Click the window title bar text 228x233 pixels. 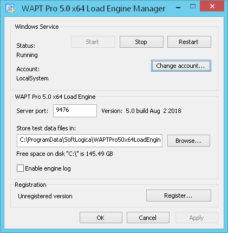[93, 9]
